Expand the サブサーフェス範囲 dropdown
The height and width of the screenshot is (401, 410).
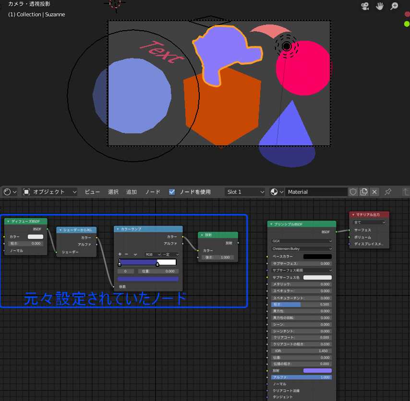[x=302, y=271]
